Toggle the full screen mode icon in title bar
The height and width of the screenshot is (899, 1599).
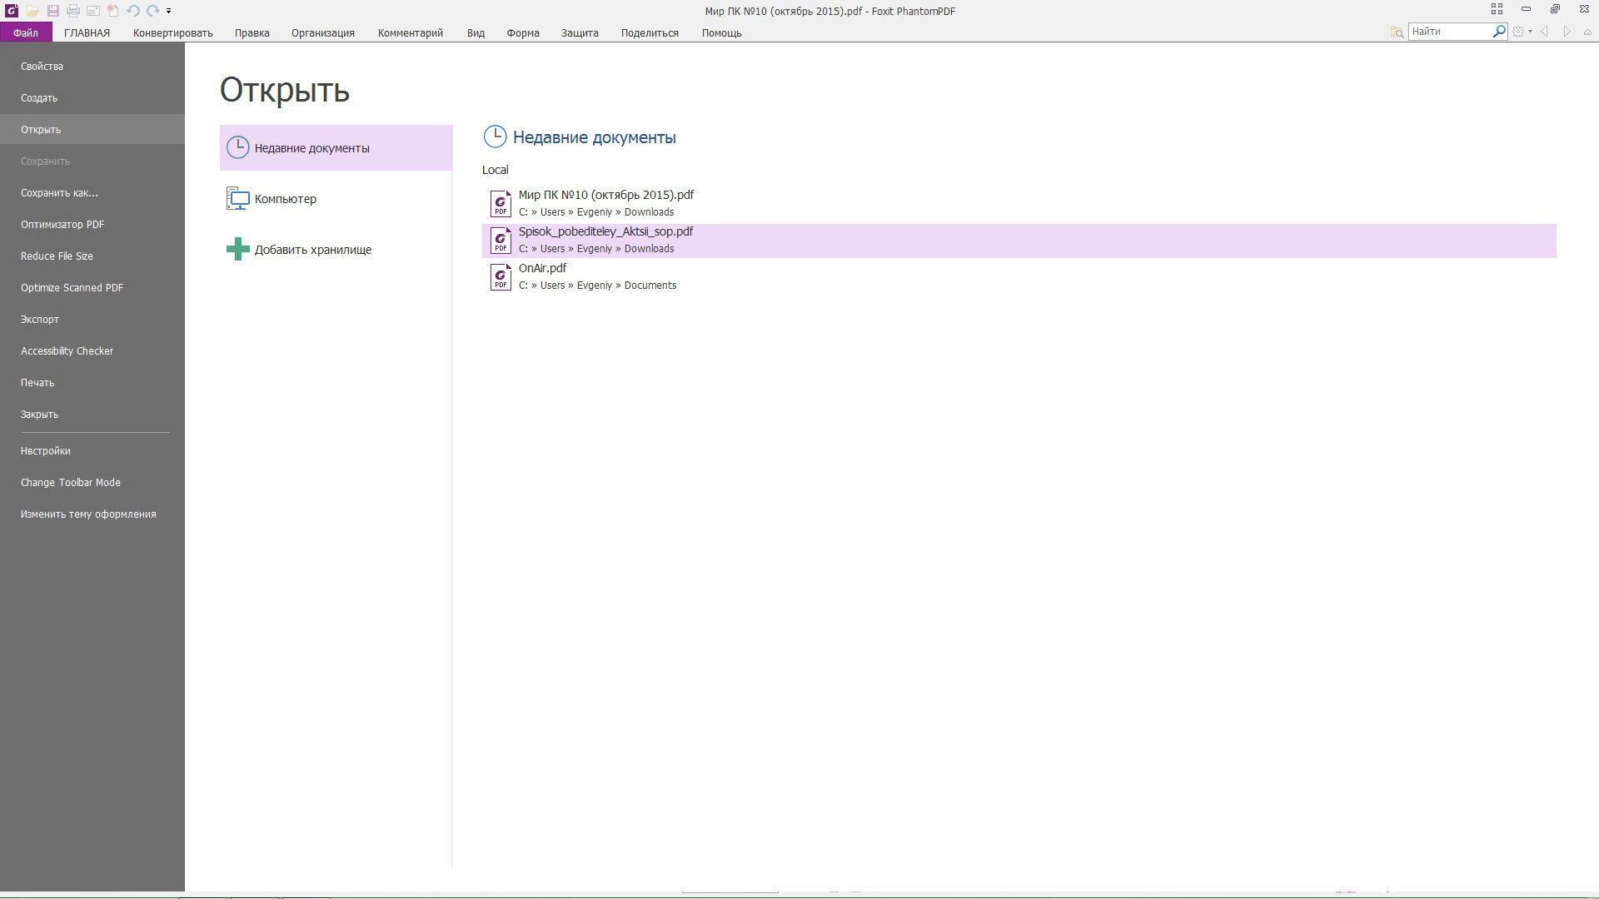click(1497, 9)
